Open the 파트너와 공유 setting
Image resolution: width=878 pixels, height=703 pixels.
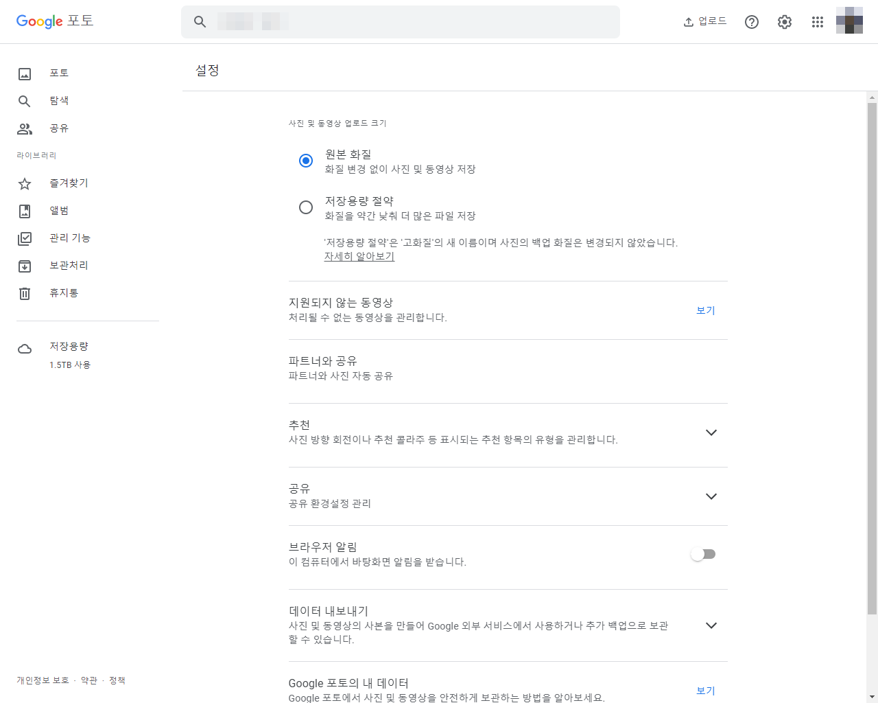[508, 368]
